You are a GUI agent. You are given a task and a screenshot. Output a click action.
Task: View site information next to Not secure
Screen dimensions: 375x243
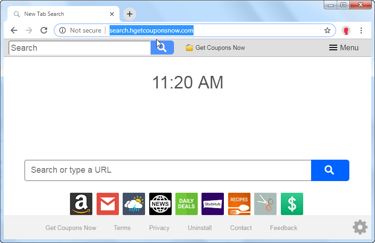pos(62,30)
